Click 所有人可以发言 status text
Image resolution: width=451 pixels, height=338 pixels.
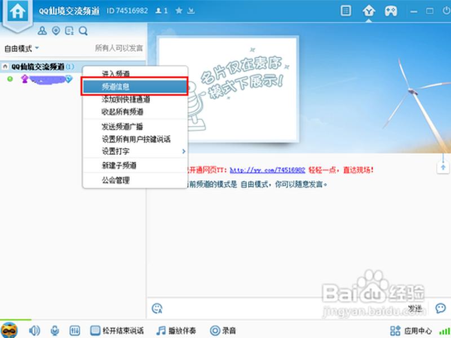coord(119,48)
